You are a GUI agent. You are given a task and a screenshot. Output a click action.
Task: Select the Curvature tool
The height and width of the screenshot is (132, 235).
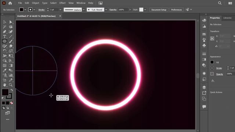coord(11,32)
